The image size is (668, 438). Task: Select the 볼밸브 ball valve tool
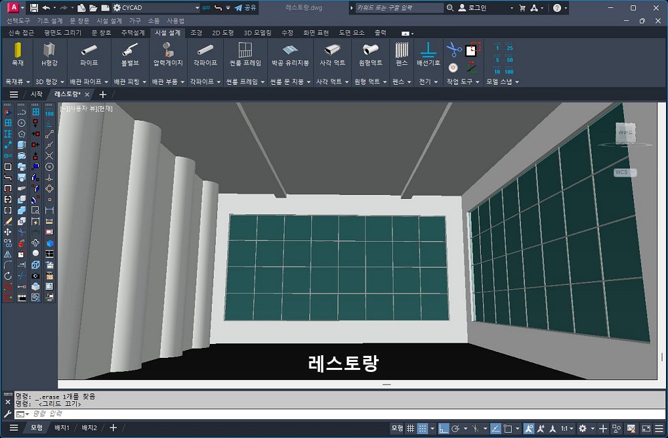coord(130,53)
